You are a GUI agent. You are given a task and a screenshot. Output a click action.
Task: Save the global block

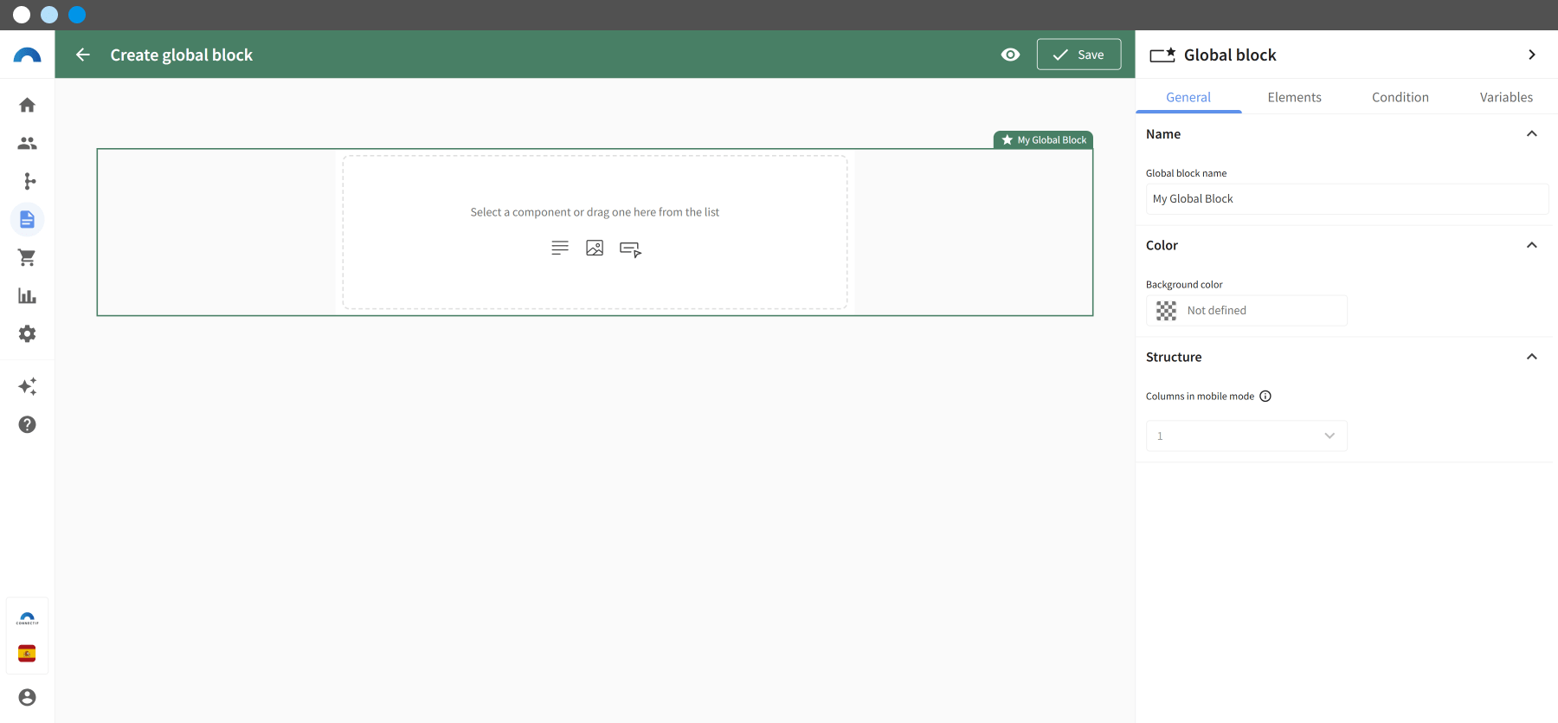pyautogui.click(x=1078, y=55)
